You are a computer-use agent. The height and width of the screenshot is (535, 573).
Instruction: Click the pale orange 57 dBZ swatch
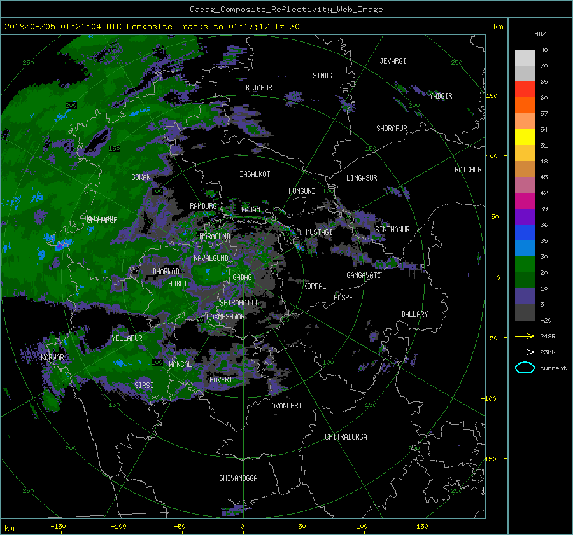(x=525, y=122)
